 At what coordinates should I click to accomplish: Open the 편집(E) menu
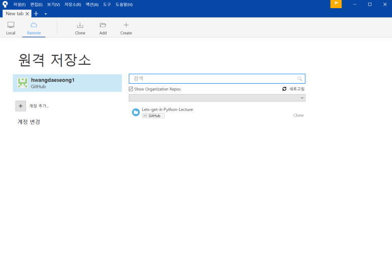click(36, 5)
